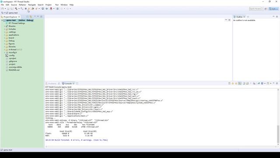
Task: Select RT-Thread Settings in project tree
Action: pyautogui.click(x=17, y=23)
